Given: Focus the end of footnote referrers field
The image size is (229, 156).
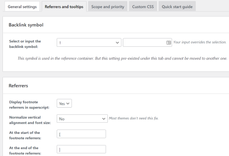Looking at the screenshot, I should pos(81,149).
